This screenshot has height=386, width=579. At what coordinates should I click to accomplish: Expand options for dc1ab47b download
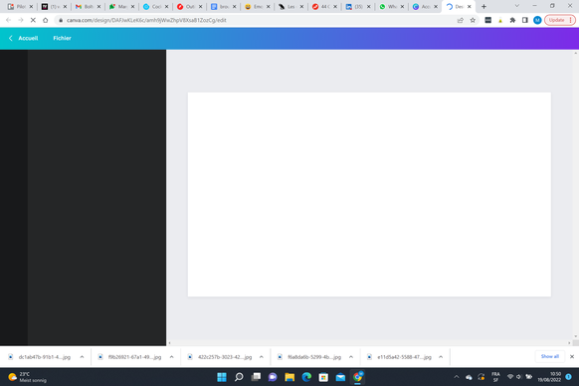[x=82, y=357]
